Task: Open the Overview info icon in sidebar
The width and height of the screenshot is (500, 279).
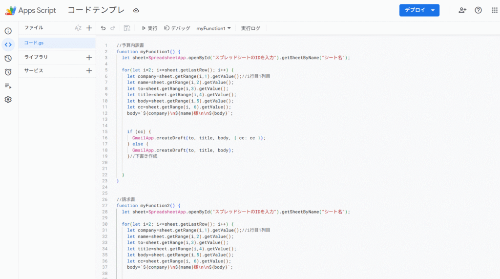Action: (8, 31)
